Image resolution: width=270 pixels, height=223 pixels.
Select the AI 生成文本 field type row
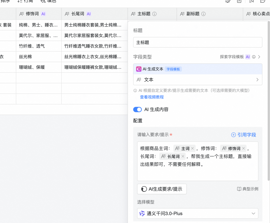click(x=198, y=69)
